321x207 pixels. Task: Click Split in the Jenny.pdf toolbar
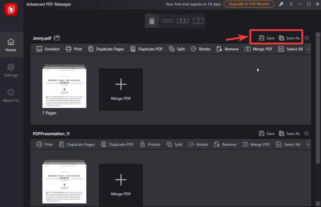click(177, 49)
